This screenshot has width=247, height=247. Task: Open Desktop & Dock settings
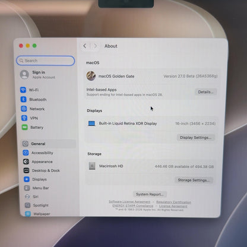(x=49, y=170)
